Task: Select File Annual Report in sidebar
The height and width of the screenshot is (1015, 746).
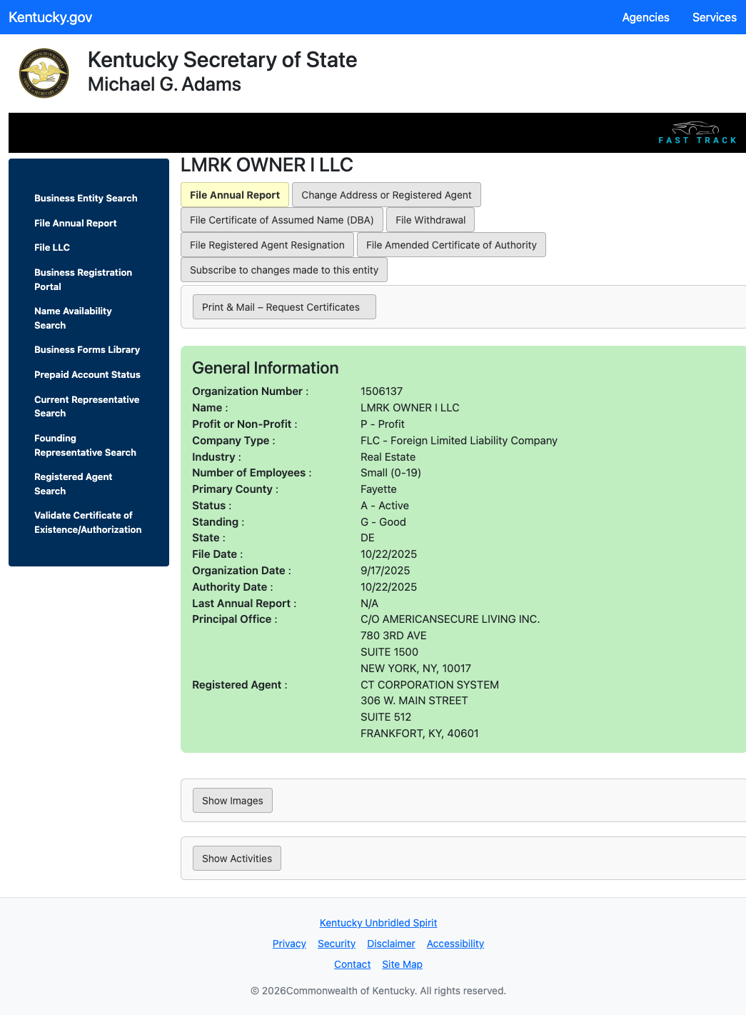Action: pyautogui.click(x=76, y=223)
